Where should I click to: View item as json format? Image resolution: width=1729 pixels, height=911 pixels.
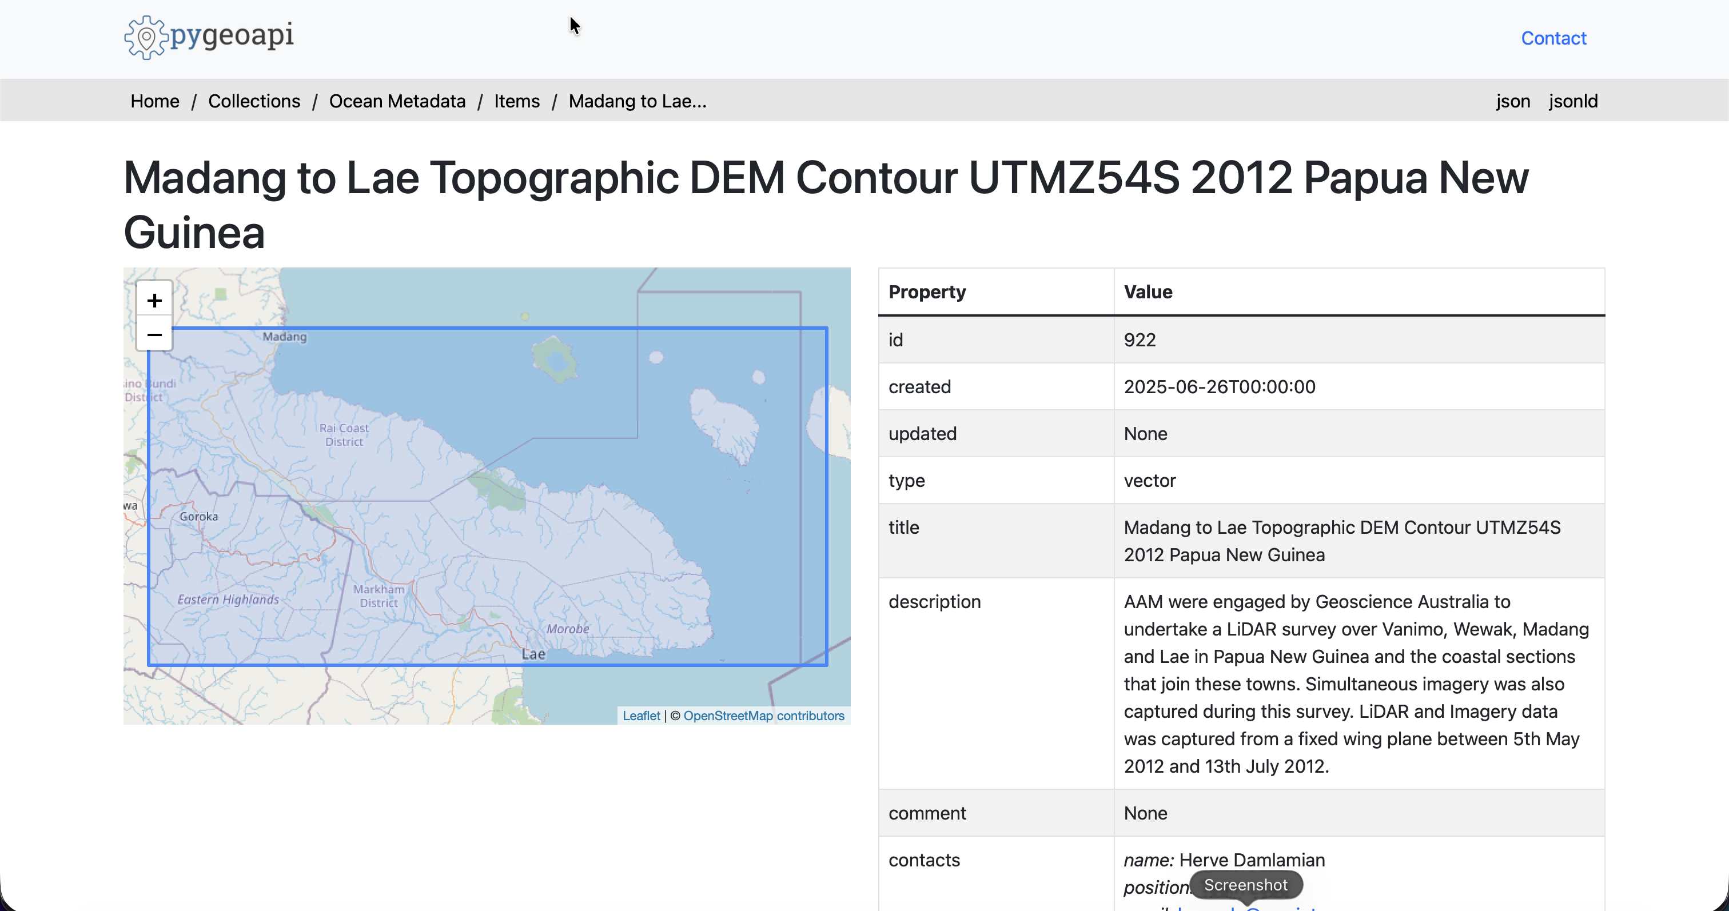pos(1512,101)
